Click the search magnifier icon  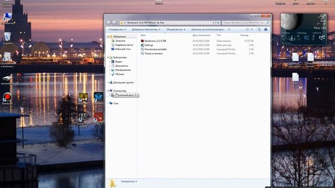point(267,22)
